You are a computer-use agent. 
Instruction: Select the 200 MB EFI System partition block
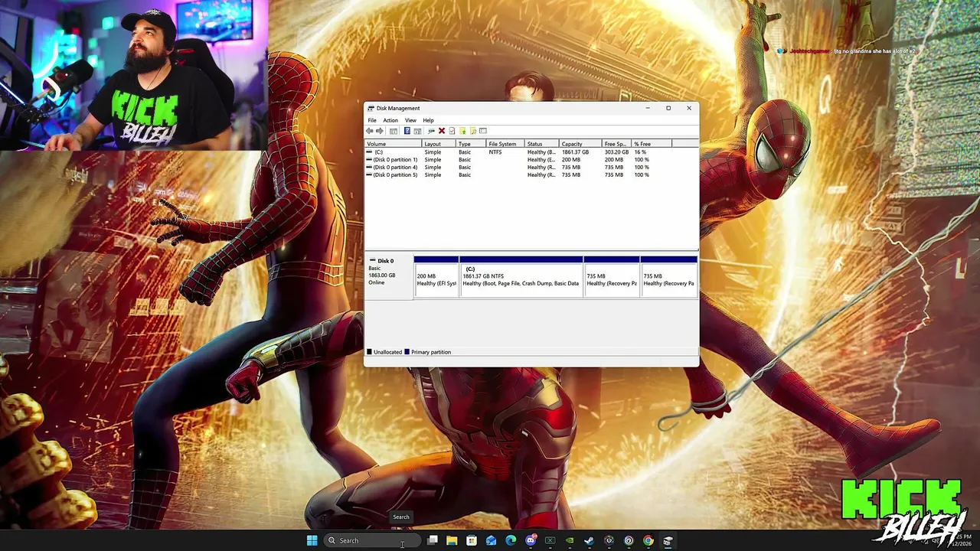pos(436,277)
